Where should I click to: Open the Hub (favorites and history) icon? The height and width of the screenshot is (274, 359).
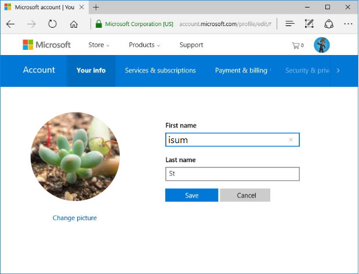coord(290,24)
